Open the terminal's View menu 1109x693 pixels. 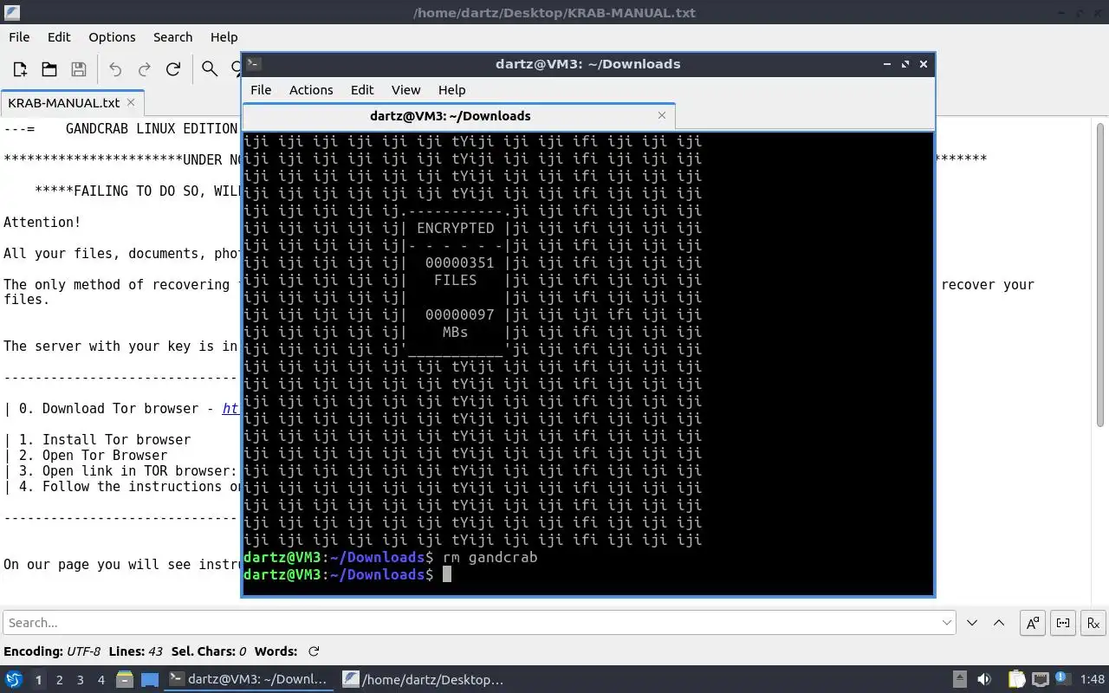click(405, 90)
